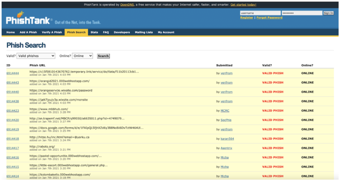Select the docs.google.com forms URL text
Viewport: 344px width, 185px height.
coord(86,128)
